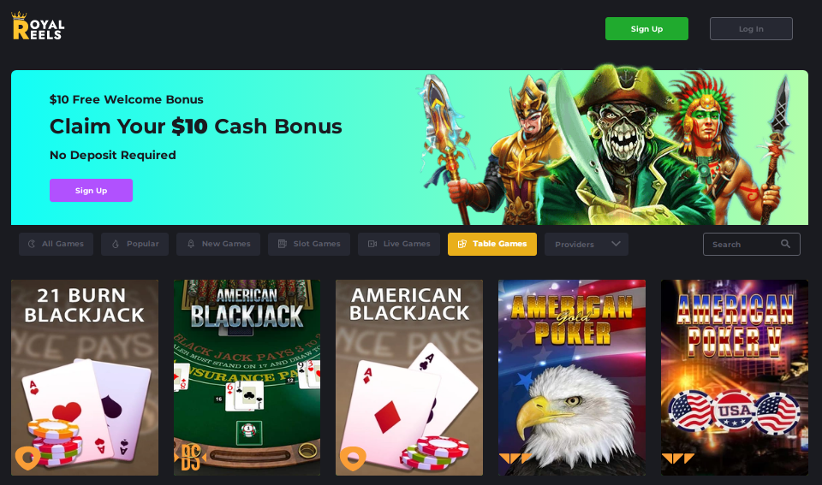Screen dimensions: 822x485
Task: Launch the American Poker V game tile
Action: pos(735,377)
